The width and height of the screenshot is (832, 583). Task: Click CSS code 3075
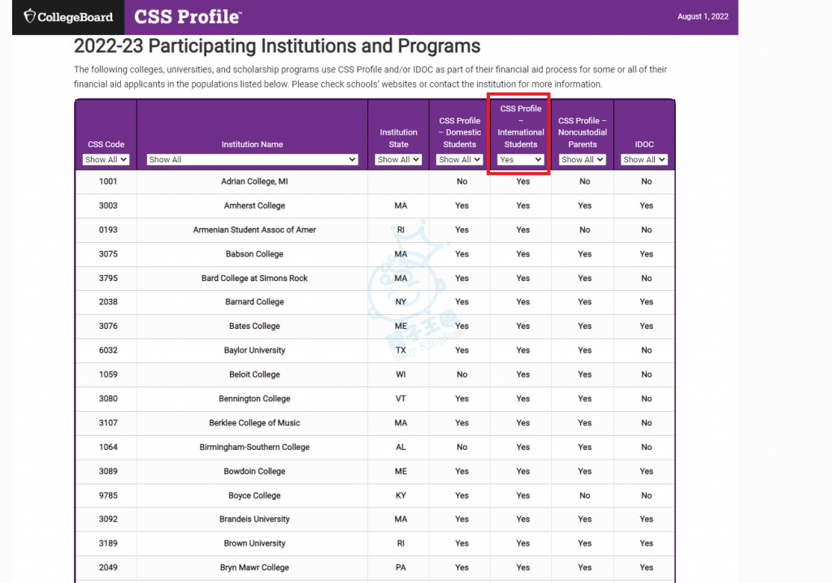108,253
